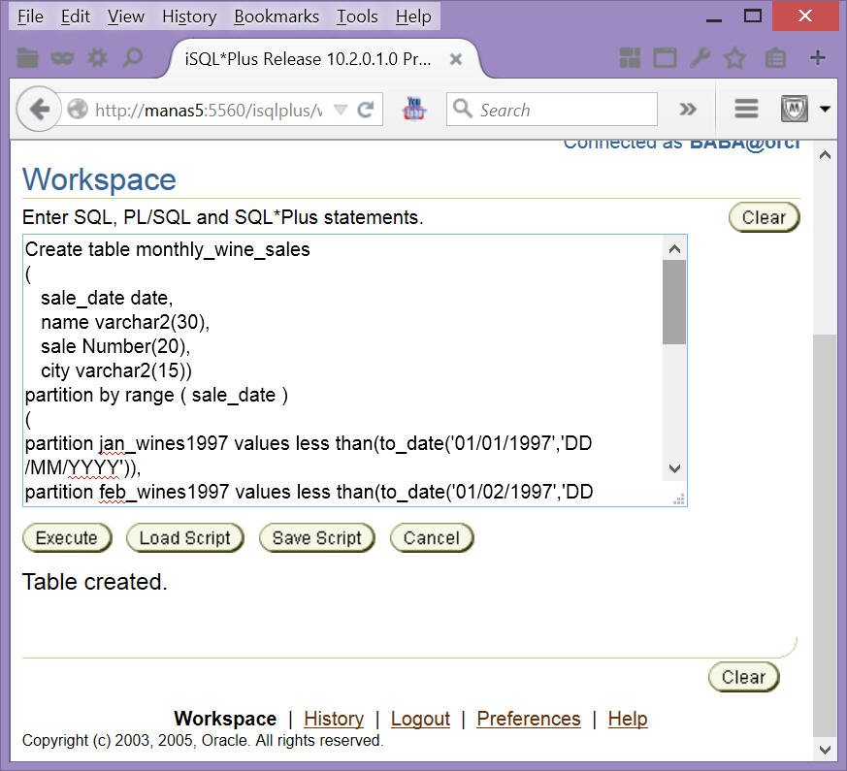Image resolution: width=847 pixels, height=771 pixels.
Task: Click the text area scrollbar thumb
Action: (674, 302)
